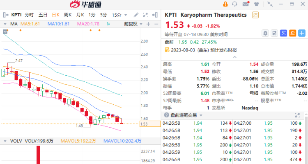
Task: Expand the tick trades panel
Action: click(x=297, y=115)
